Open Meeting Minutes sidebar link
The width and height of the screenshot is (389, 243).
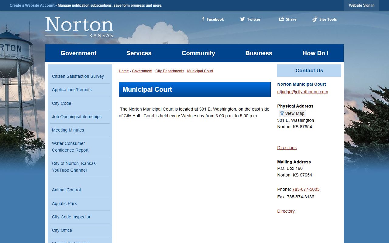(x=68, y=130)
